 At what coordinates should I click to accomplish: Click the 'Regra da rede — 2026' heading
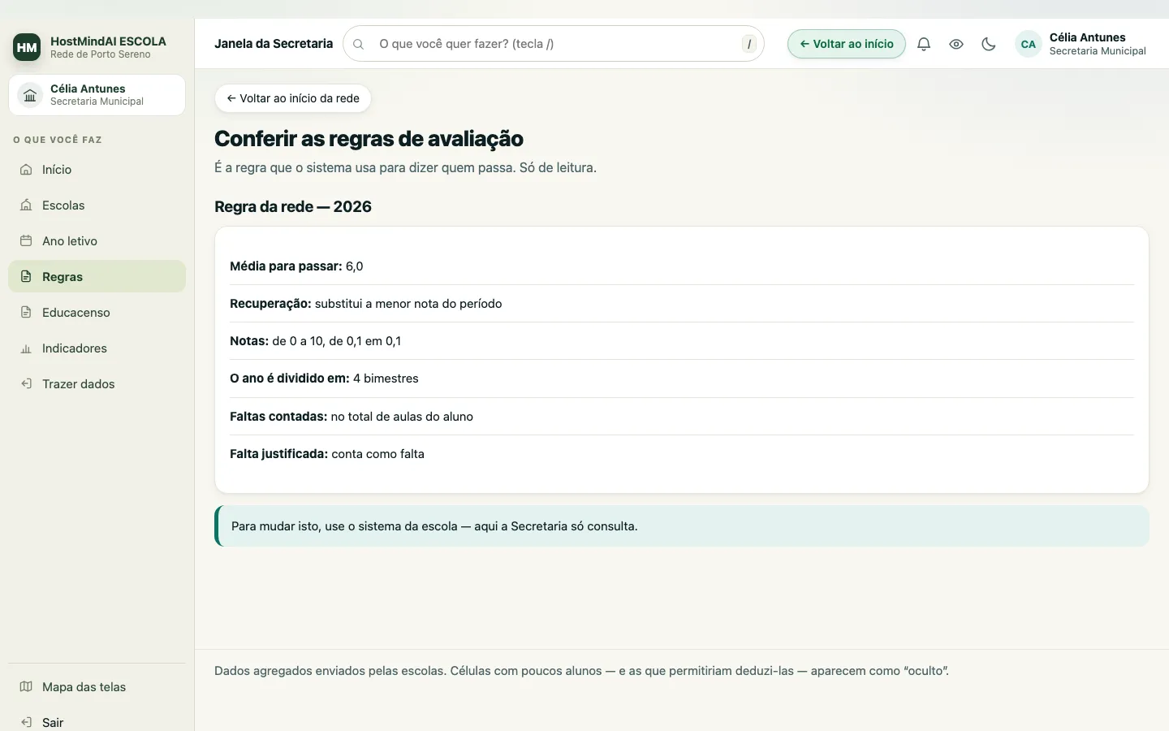tap(293, 206)
